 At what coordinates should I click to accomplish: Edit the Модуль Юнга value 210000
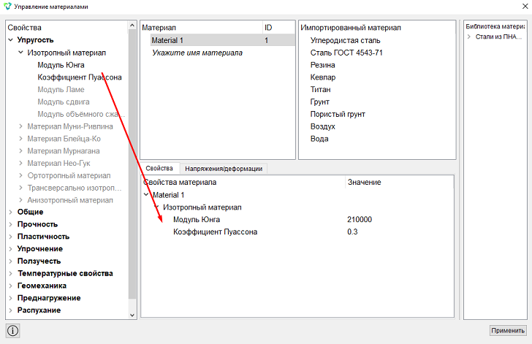coord(360,220)
